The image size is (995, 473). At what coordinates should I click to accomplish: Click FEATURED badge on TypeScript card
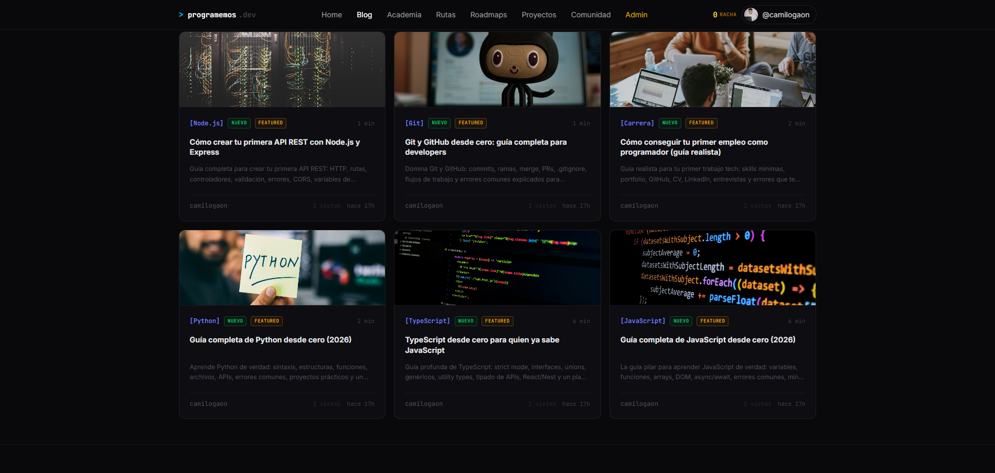497,321
